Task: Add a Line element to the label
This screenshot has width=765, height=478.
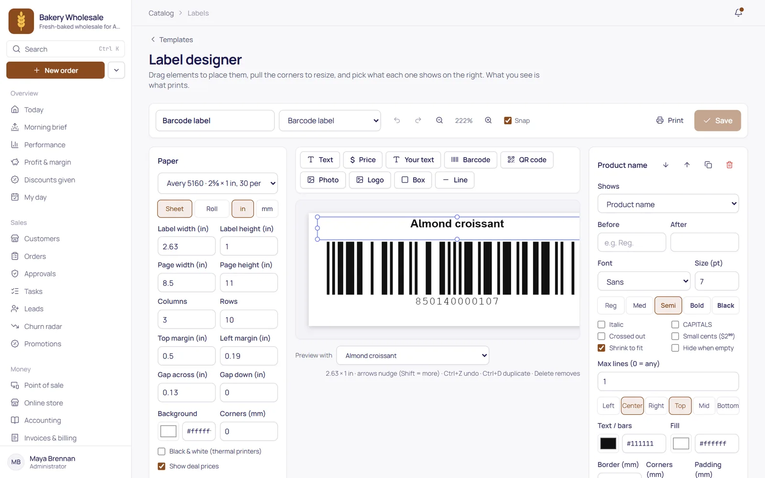Action: pos(455,180)
